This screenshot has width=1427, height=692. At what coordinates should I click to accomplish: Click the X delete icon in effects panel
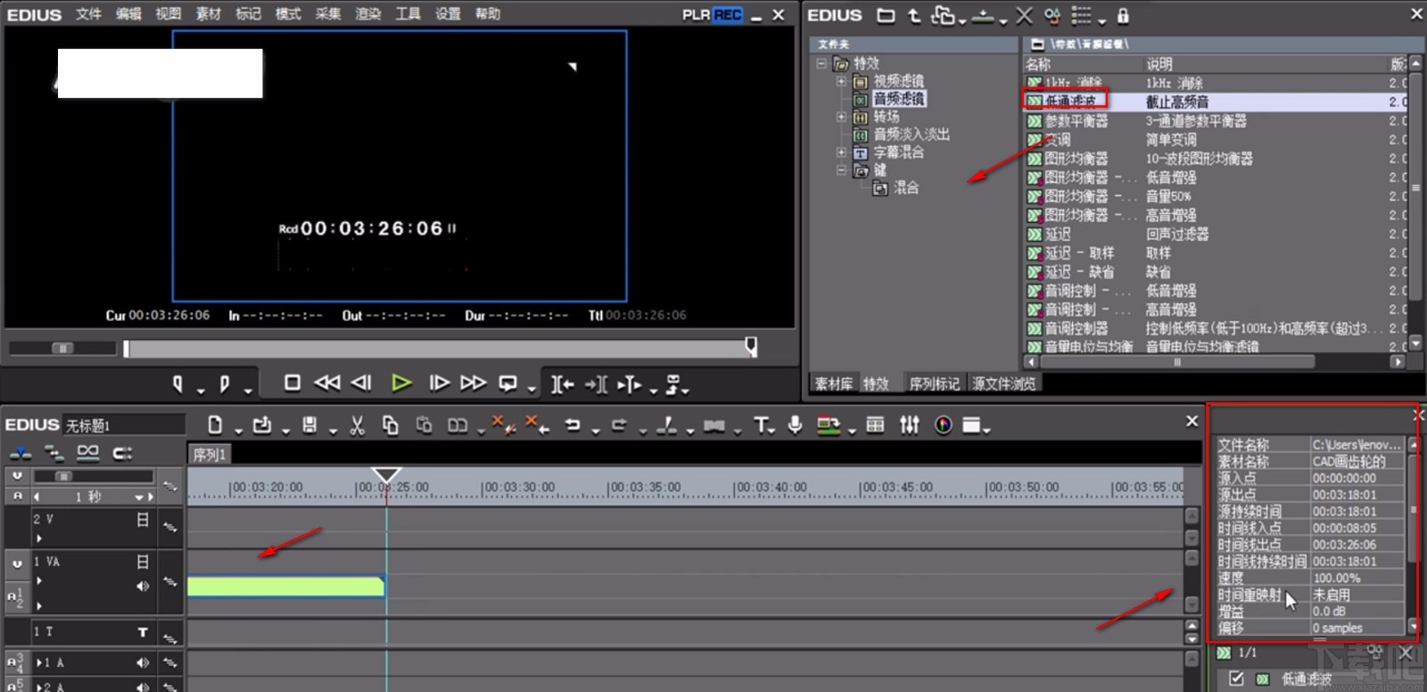(1024, 15)
